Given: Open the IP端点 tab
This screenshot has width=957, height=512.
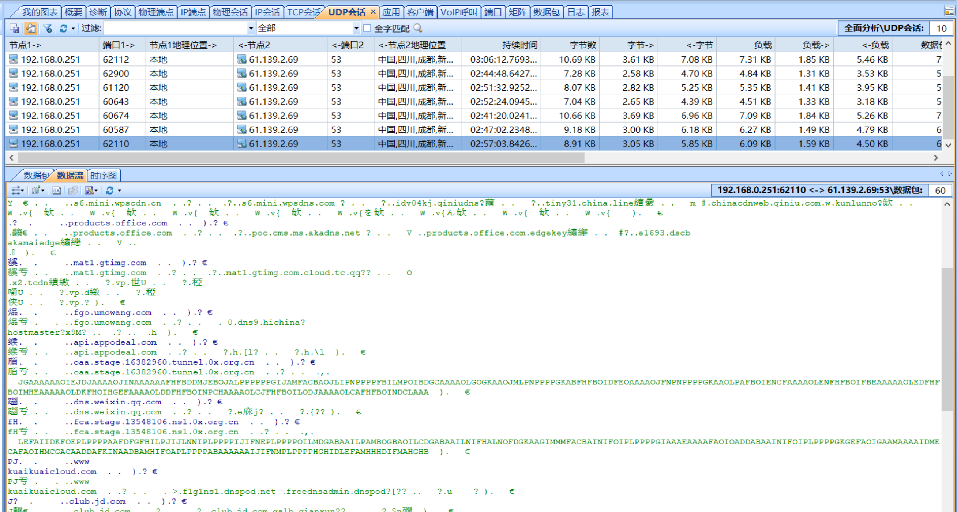Looking at the screenshot, I should point(193,12).
